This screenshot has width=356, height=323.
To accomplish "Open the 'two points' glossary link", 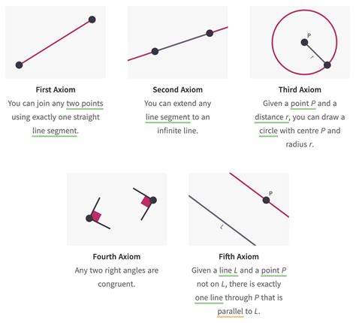I will 85,104.
